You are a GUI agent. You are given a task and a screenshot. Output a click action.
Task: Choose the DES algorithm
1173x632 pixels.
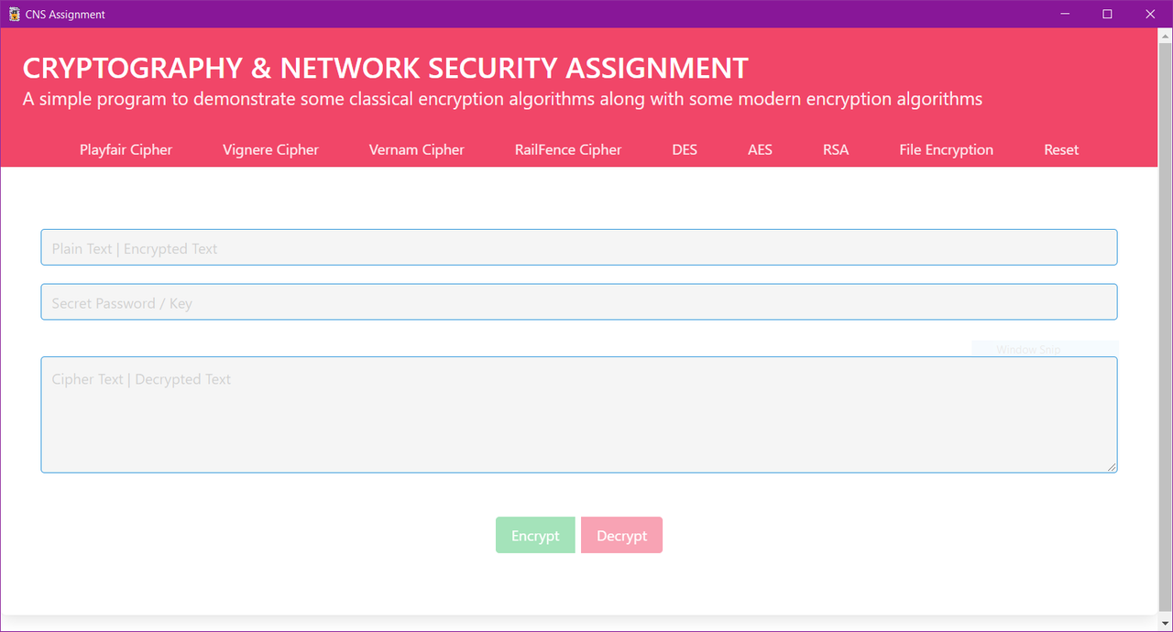coord(685,149)
